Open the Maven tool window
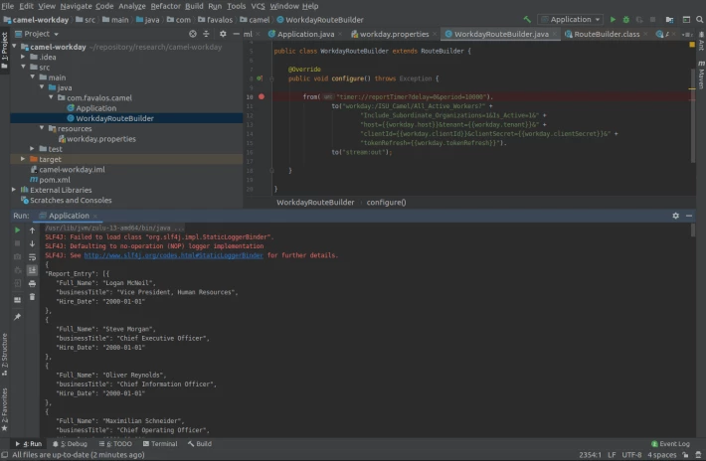 [x=701, y=75]
